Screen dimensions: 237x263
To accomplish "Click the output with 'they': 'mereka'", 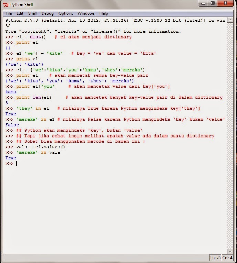I will [70, 81].
